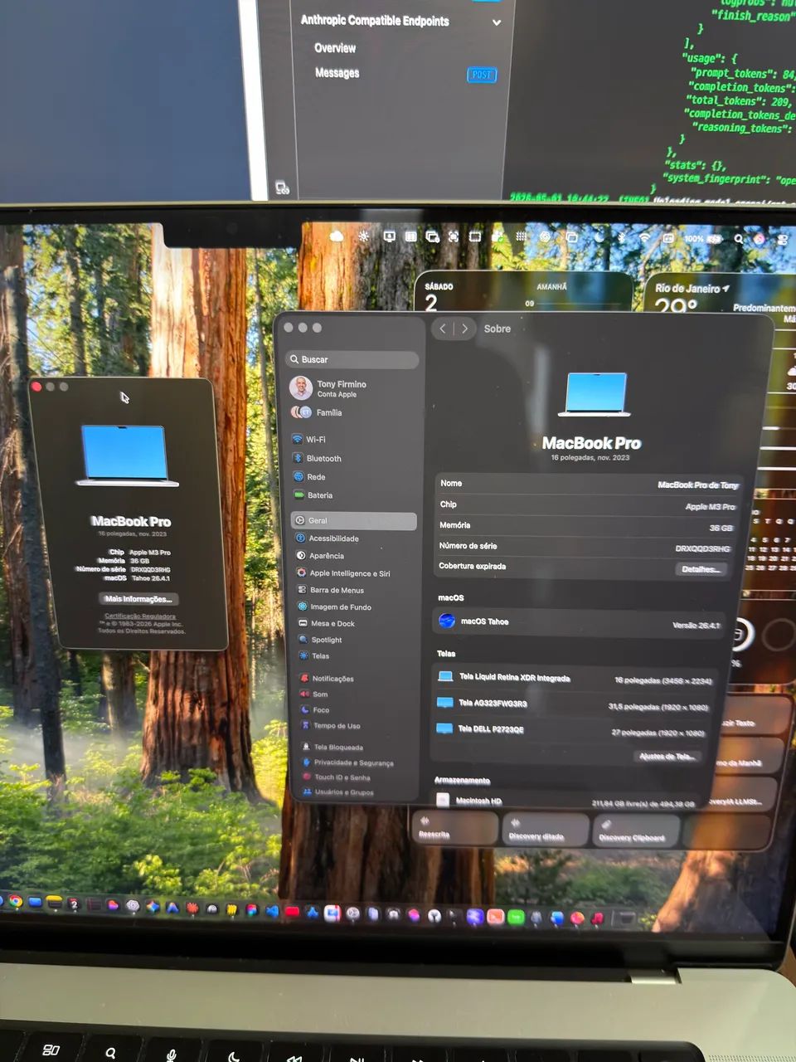The width and height of the screenshot is (796, 1062).
Task: Open Control Center from the menu bar
Action: coord(783,240)
